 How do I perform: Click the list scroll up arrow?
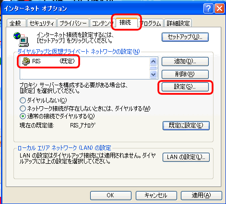[154, 62]
